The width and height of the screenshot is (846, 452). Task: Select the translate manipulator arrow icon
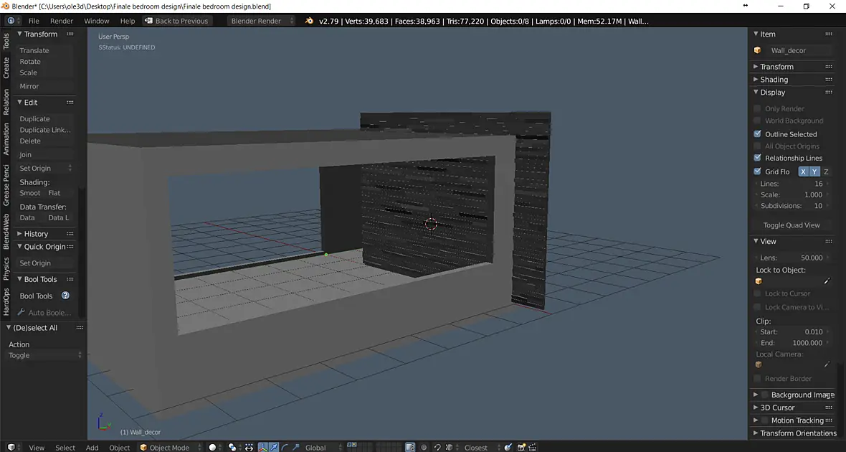coord(274,447)
